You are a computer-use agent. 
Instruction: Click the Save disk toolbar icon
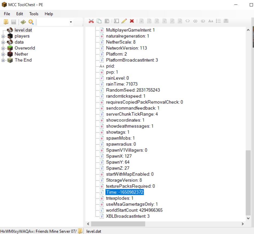pyautogui.click(x=14, y=22)
